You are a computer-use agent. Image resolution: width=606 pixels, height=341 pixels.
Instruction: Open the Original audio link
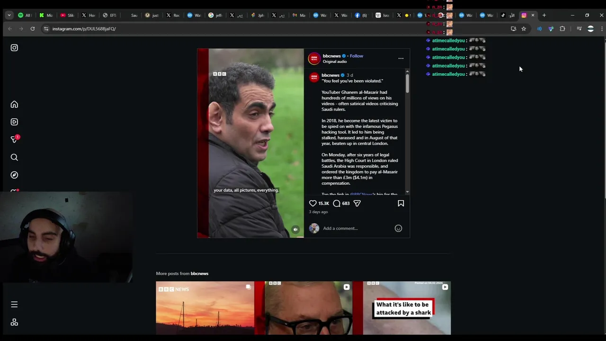[335, 62]
